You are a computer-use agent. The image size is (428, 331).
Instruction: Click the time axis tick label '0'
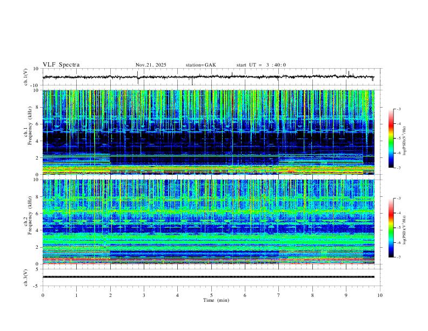43,295
